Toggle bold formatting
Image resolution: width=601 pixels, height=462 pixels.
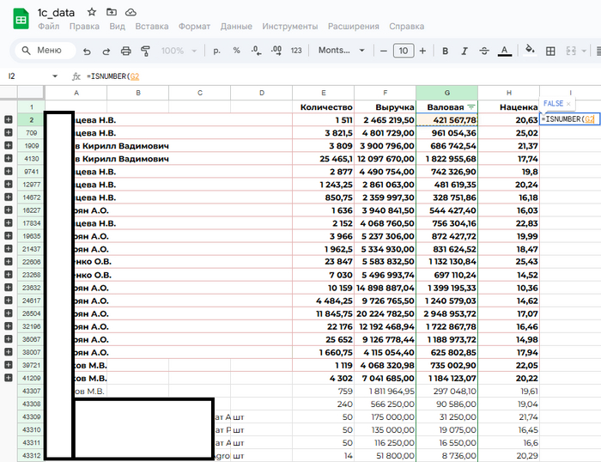(445, 51)
